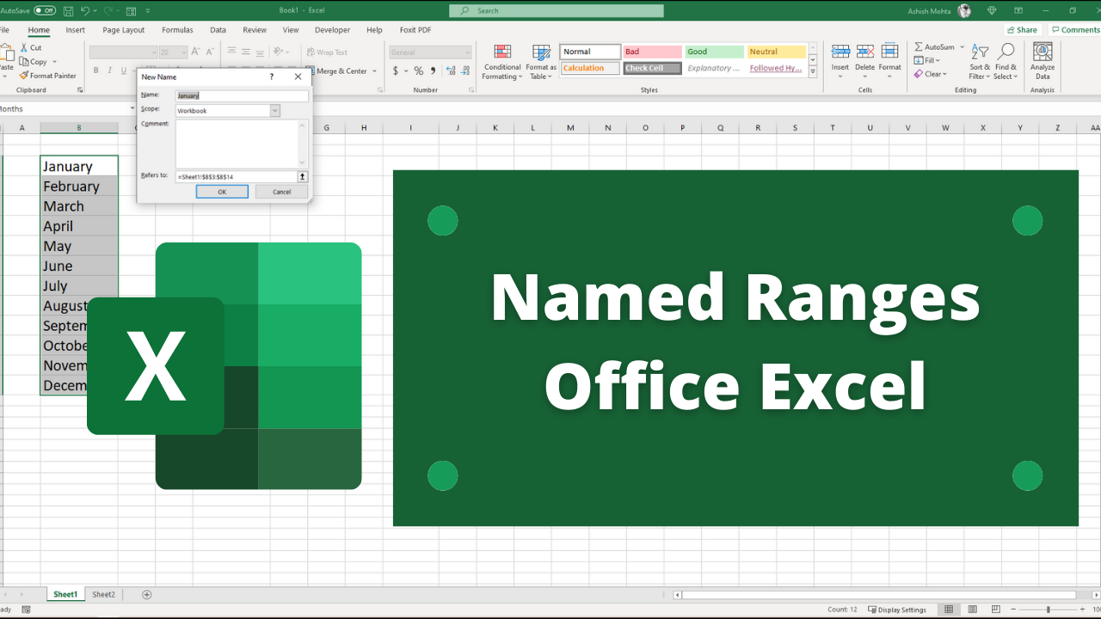Screen dimensions: 1101x619
Task: Enable Wrap Text
Action: [x=326, y=52]
